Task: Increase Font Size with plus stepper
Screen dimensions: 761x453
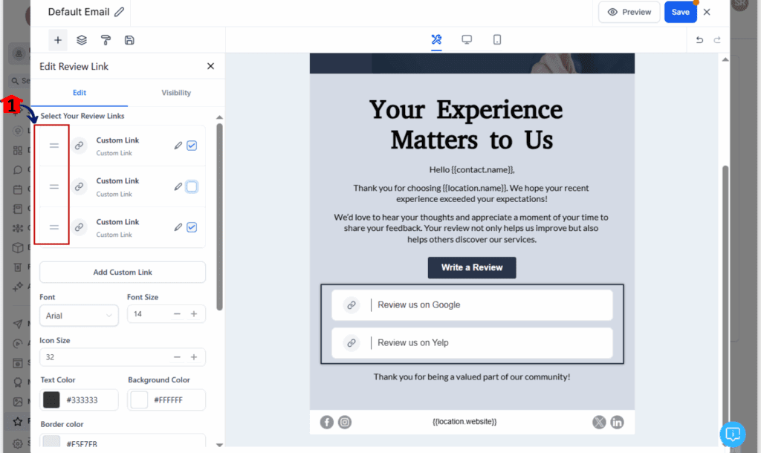Action: 194,314
